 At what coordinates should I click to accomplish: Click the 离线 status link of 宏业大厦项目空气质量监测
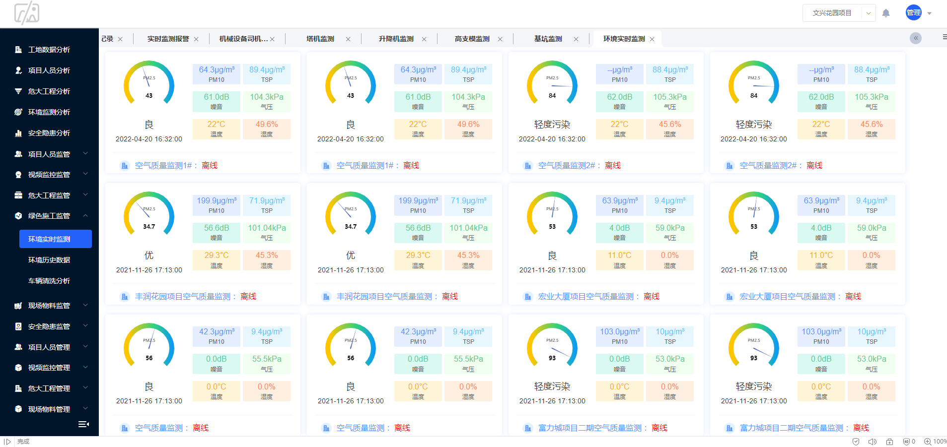652,296
